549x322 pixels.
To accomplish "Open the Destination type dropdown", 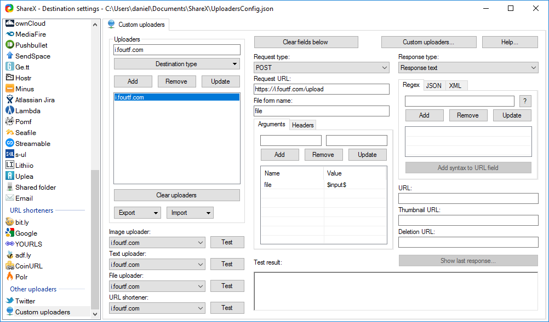I will (177, 64).
